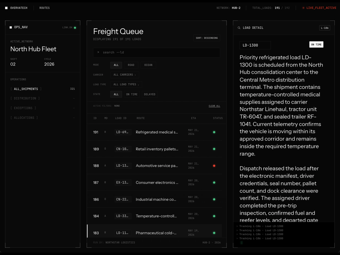Click the search --ld input field
340x255 pixels.
click(157, 52)
